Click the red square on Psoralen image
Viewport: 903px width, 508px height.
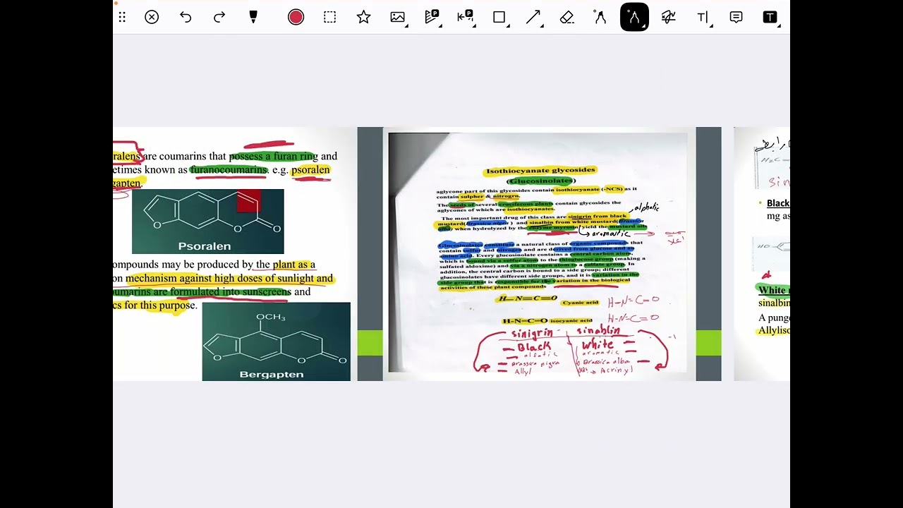pyautogui.click(x=248, y=200)
